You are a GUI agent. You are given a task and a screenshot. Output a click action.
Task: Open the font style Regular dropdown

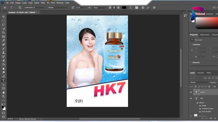point(58,7)
